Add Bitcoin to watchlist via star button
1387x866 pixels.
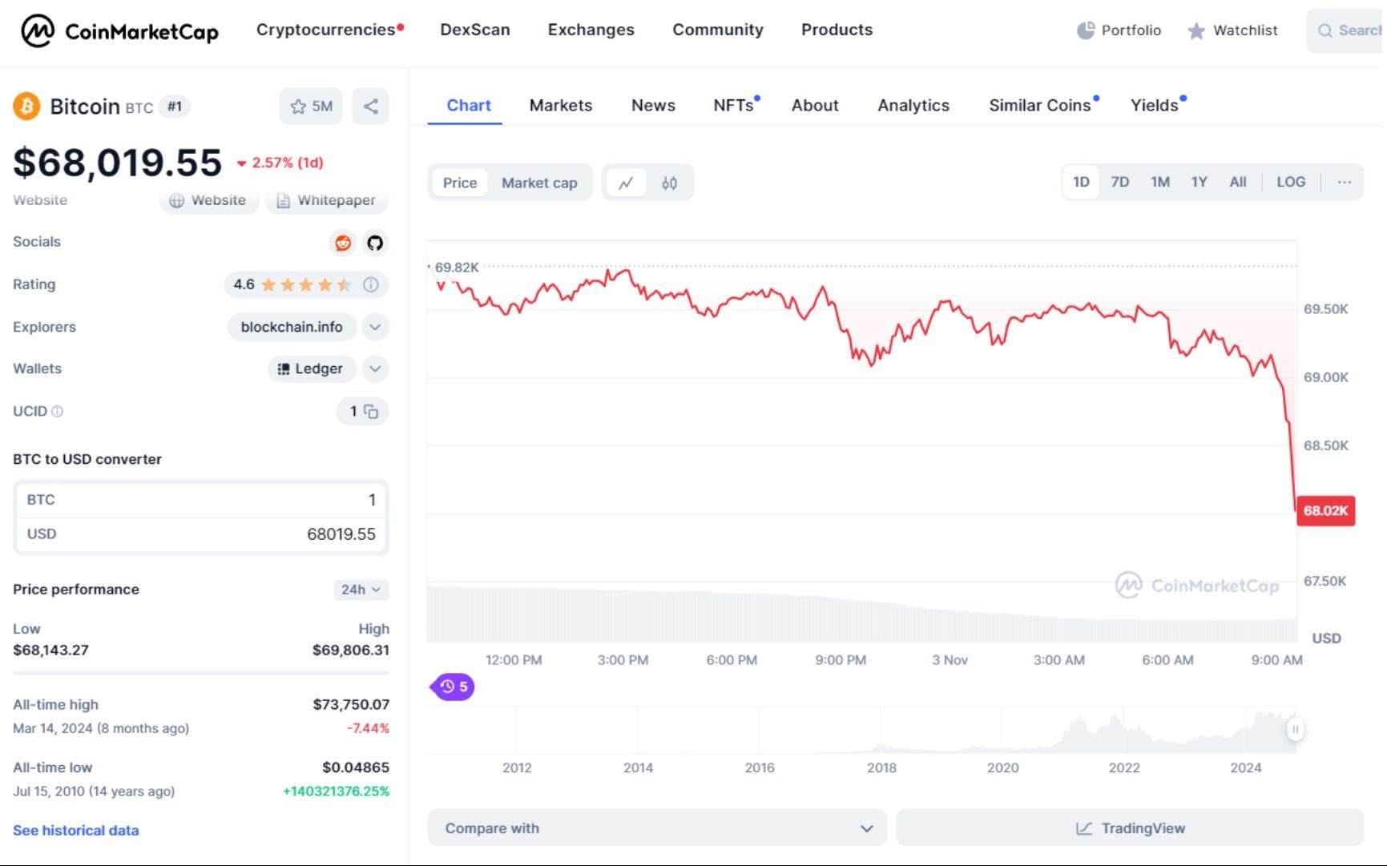(x=311, y=105)
